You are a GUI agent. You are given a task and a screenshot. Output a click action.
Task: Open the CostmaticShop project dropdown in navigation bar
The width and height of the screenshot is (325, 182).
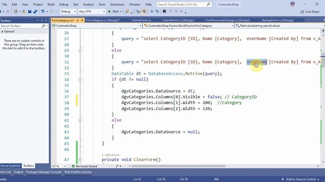(x=140, y=26)
